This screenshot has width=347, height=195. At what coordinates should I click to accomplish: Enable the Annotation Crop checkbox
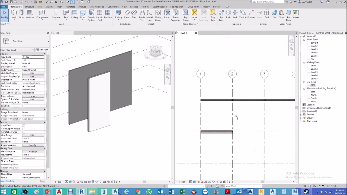24,132
